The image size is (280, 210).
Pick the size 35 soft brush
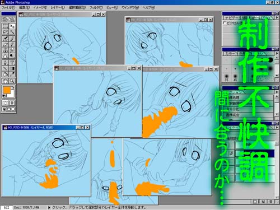(226, 77)
